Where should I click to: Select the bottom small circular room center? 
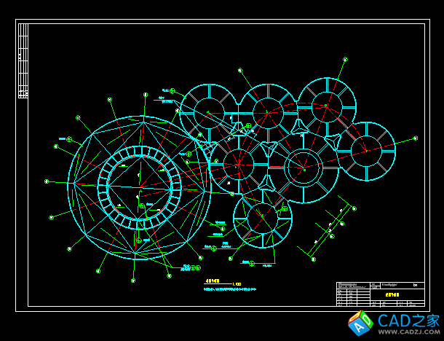click(262, 219)
